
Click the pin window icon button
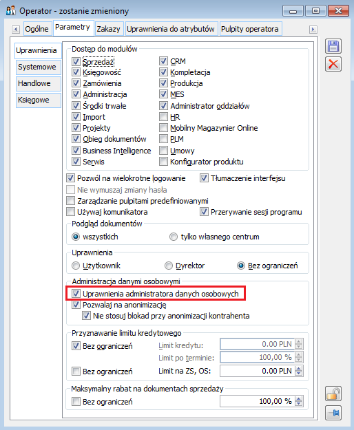[333, 413]
